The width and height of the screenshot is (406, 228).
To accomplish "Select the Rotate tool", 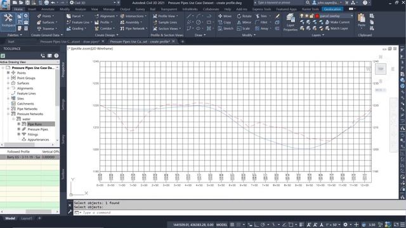I will click(244, 16).
